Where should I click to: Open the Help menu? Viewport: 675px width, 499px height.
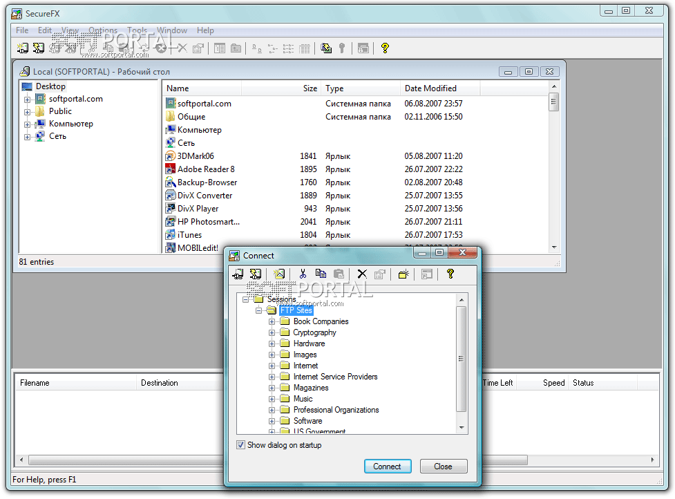point(205,30)
